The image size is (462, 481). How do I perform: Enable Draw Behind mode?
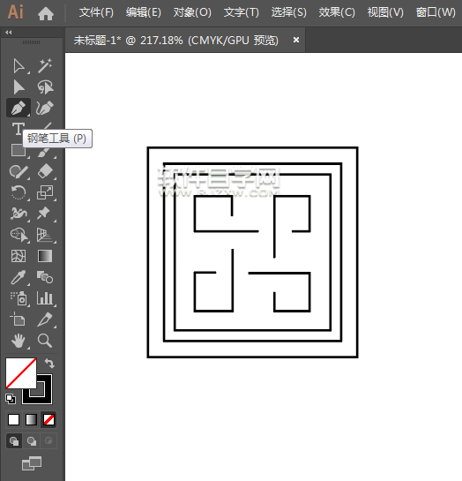click(31, 440)
